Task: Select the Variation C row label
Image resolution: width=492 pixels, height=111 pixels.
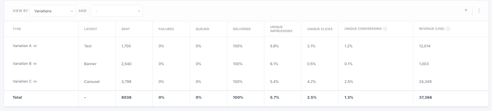Action: (x=22, y=81)
